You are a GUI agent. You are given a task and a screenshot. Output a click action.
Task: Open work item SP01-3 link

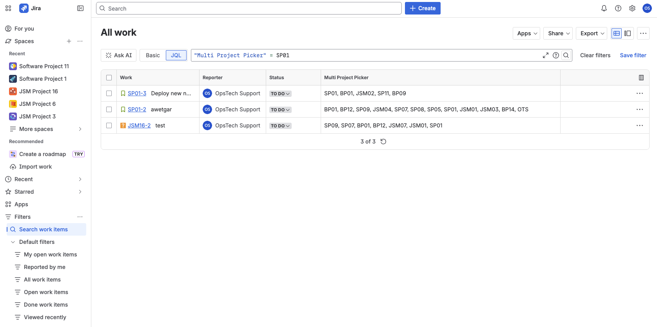click(x=137, y=93)
